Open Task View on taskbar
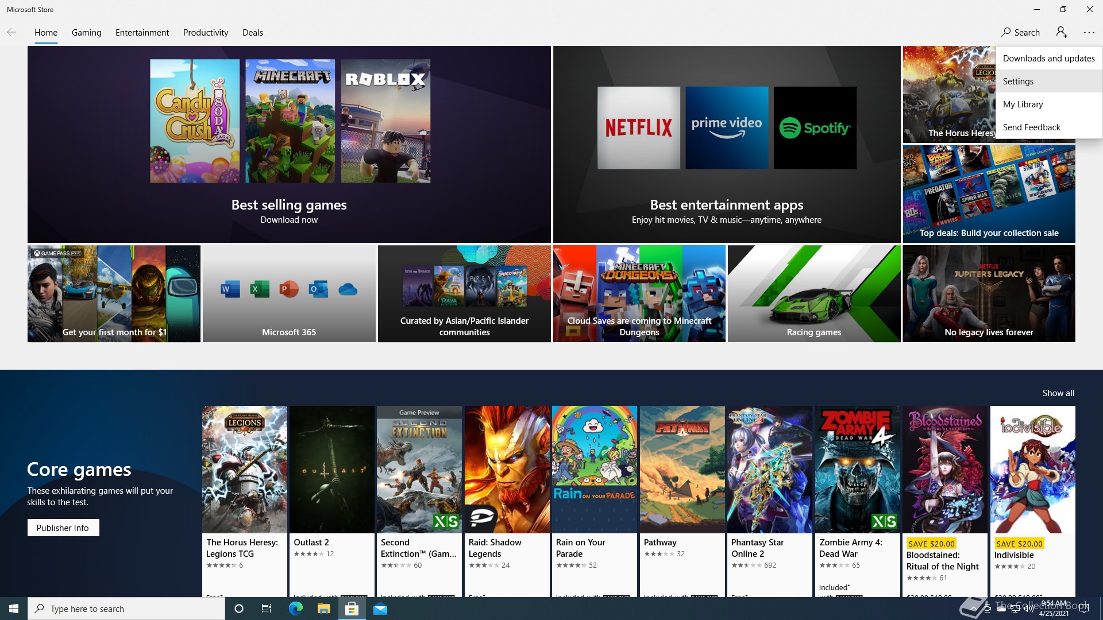Screen dimensions: 1103x620 (x=267, y=609)
